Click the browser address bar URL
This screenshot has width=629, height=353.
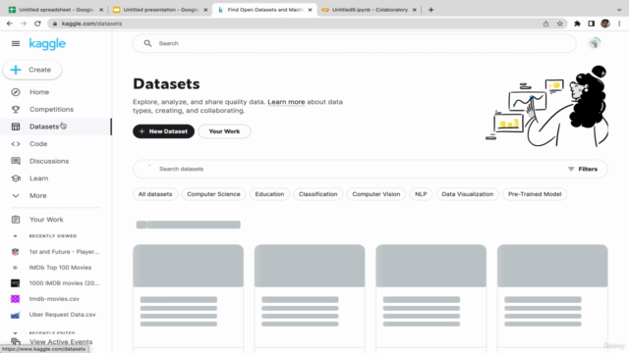point(91,24)
